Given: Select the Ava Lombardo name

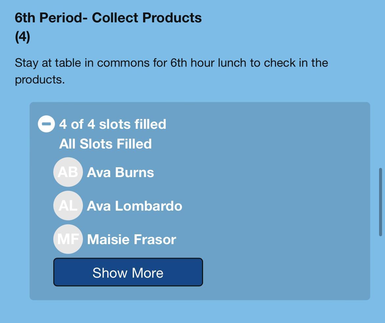Looking at the screenshot, I should [134, 206].
